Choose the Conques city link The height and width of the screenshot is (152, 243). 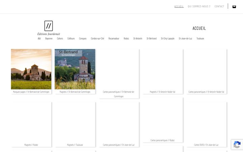pos(83,39)
